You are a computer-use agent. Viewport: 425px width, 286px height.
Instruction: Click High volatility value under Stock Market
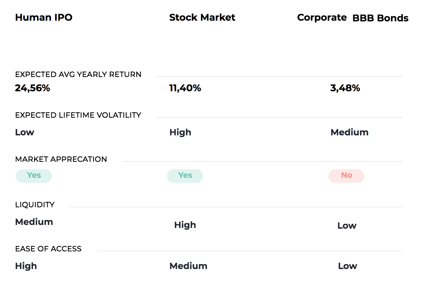tap(180, 132)
